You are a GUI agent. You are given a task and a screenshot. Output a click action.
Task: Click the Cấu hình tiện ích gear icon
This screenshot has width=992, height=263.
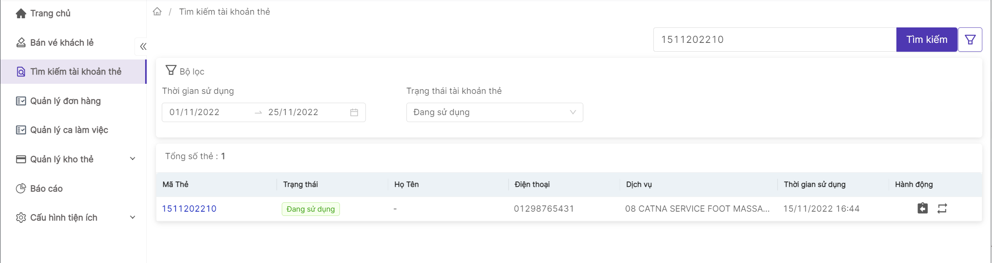tap(21, 217)
